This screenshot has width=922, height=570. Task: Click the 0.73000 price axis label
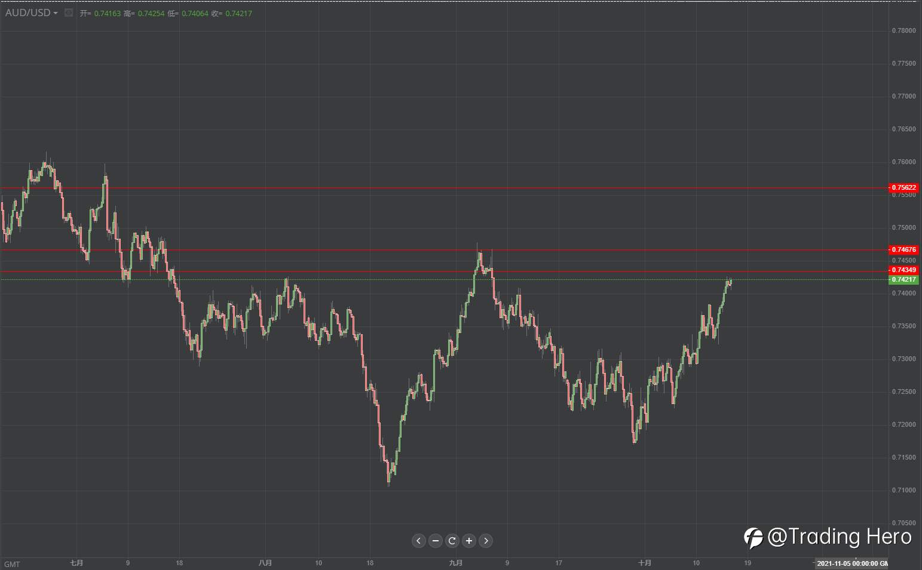[x=903, y=359]
